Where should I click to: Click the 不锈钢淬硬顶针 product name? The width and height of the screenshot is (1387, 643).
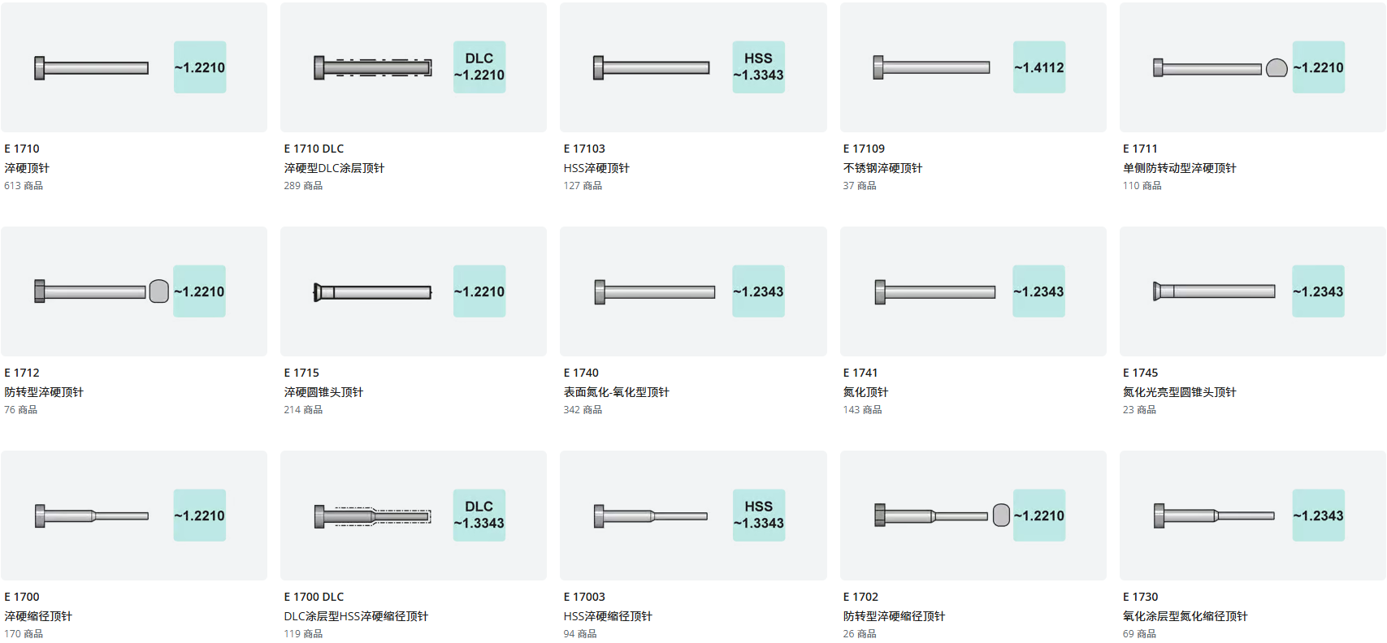882,168
